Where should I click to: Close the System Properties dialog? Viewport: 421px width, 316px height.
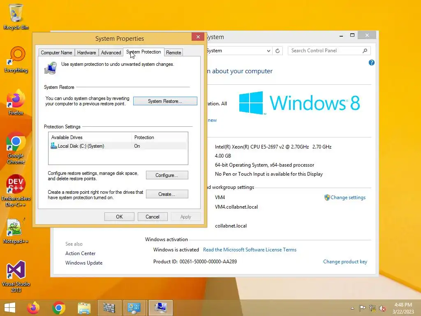[198, 37]
